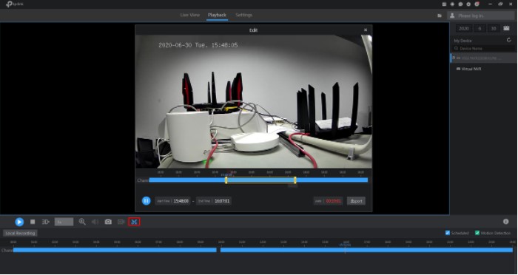Click the scissors clip-edit icon

pyautogui.click(x=134, y=222)
